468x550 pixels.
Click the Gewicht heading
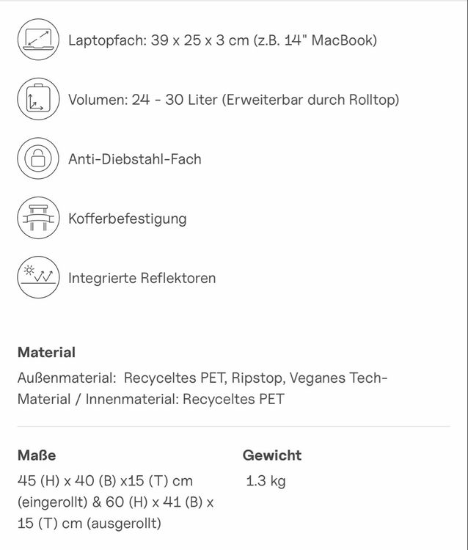(272, 455)
